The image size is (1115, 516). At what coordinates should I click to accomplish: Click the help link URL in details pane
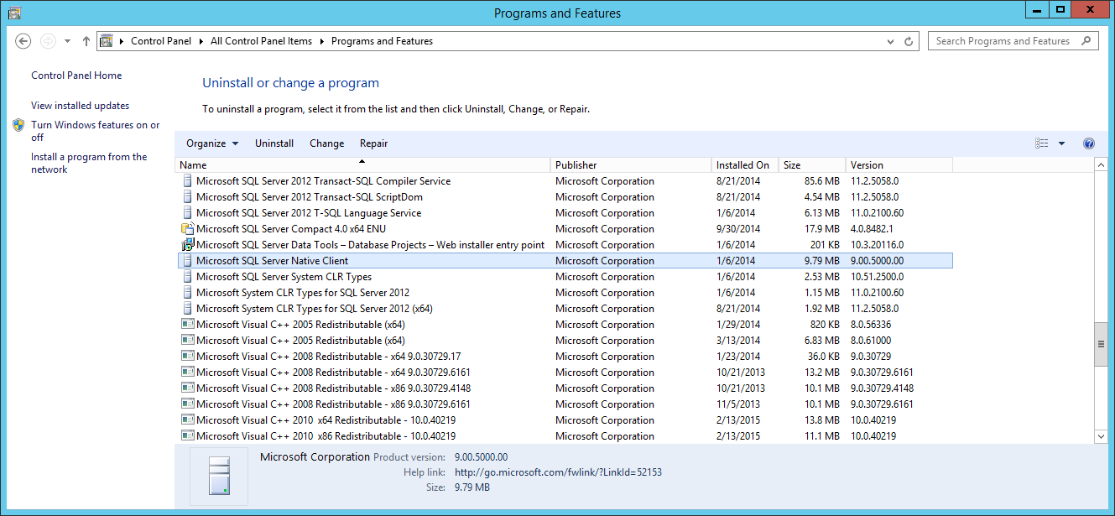point(558,472)
